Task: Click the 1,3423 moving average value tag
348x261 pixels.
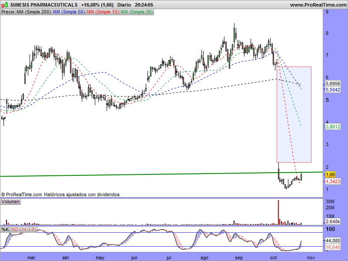Action: click(x=333, y=181)
